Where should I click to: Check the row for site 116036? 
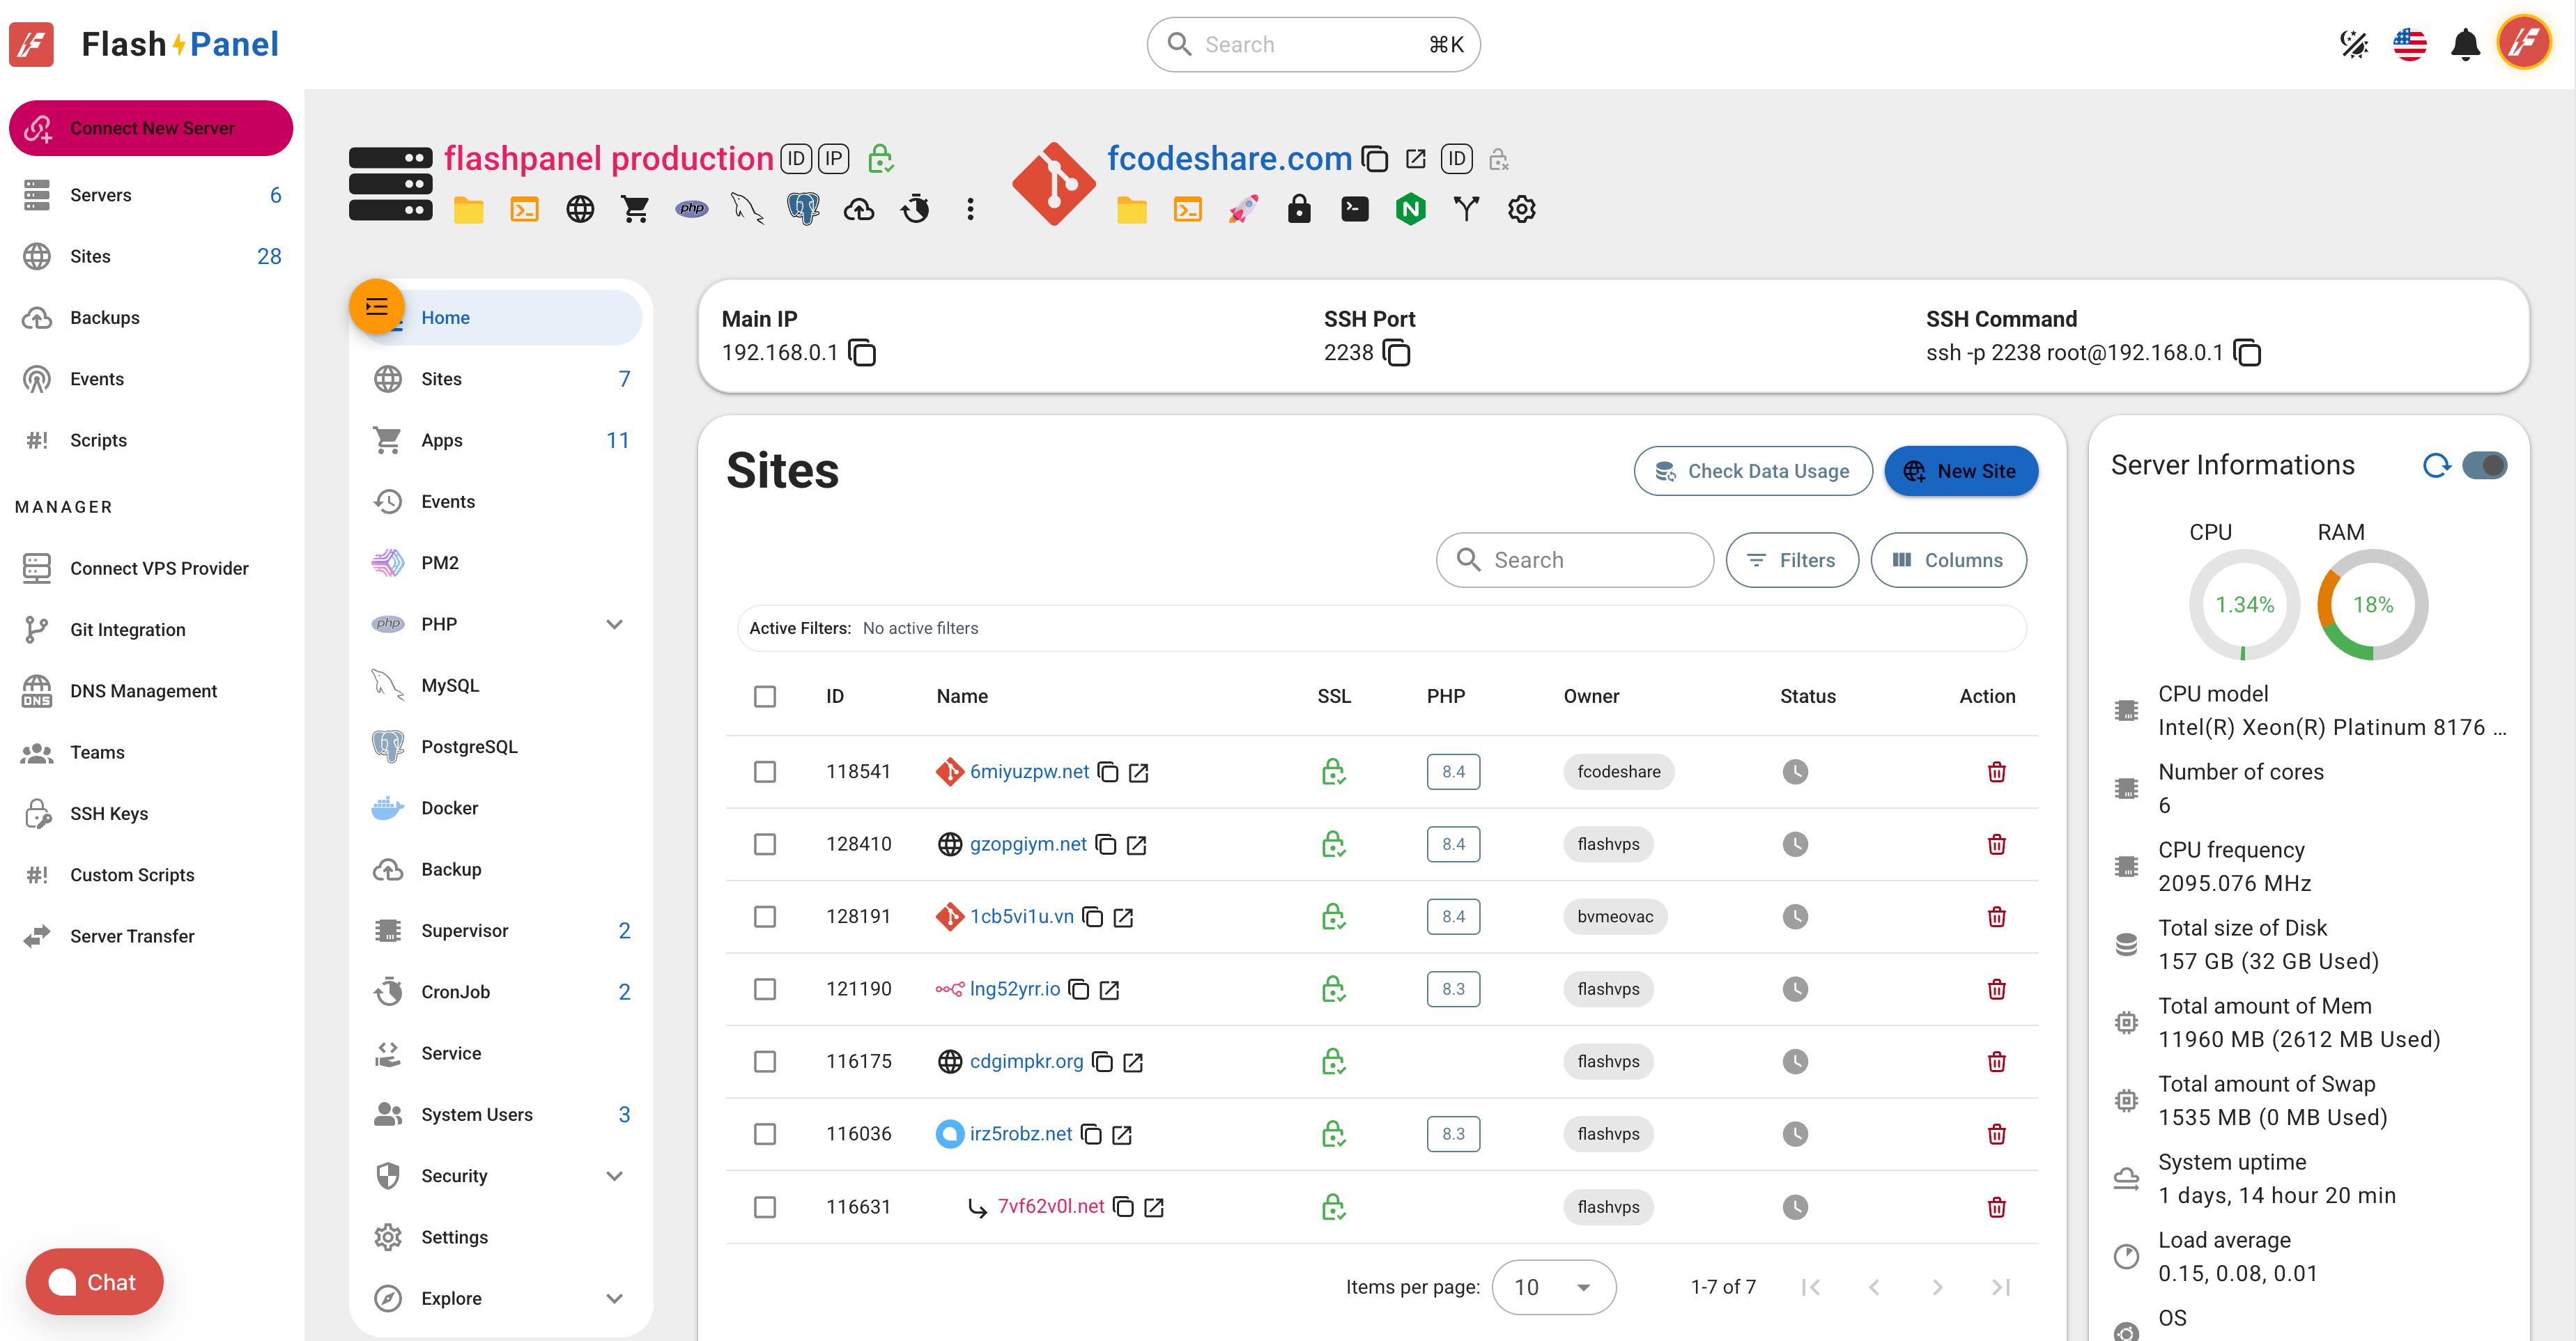pos(765,1134)
